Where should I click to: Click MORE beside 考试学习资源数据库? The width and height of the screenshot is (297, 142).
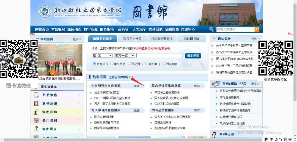136,110
